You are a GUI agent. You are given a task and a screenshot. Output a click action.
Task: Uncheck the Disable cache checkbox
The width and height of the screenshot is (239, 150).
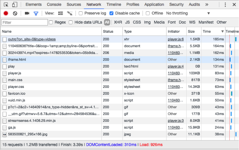[x=111, y=13]
